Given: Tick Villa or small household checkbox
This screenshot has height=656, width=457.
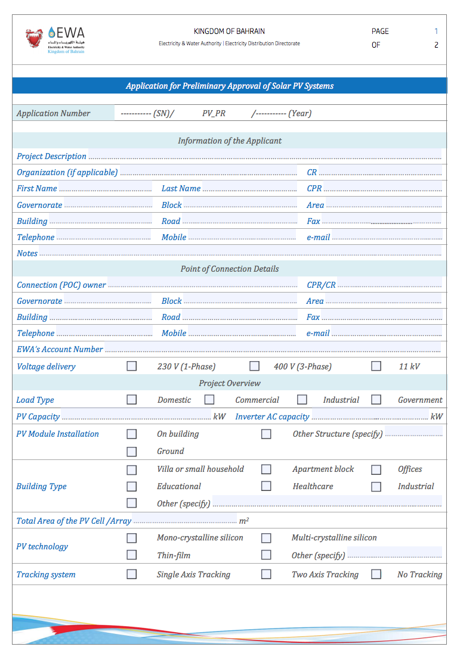Looking at the screenshot, I should pyautogui.click(x=131, y=470).
